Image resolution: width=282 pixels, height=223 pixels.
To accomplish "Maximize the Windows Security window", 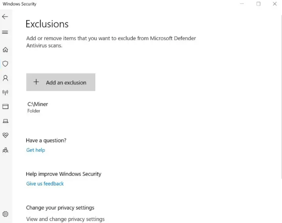I will tap(258, 4).
